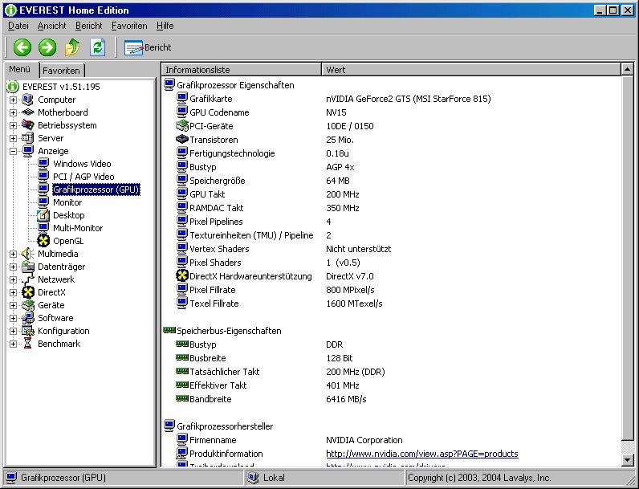Click the Speicherbus-Eigenschaften memory icon

pos(169,331)
